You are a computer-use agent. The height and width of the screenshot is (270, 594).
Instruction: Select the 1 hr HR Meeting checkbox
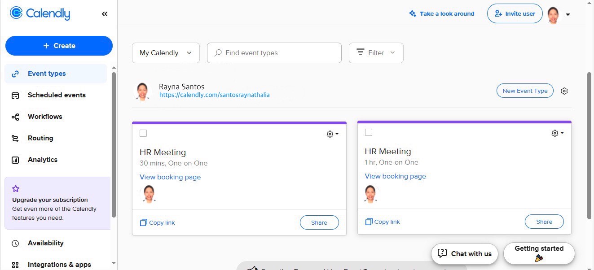tap(369, 132)
